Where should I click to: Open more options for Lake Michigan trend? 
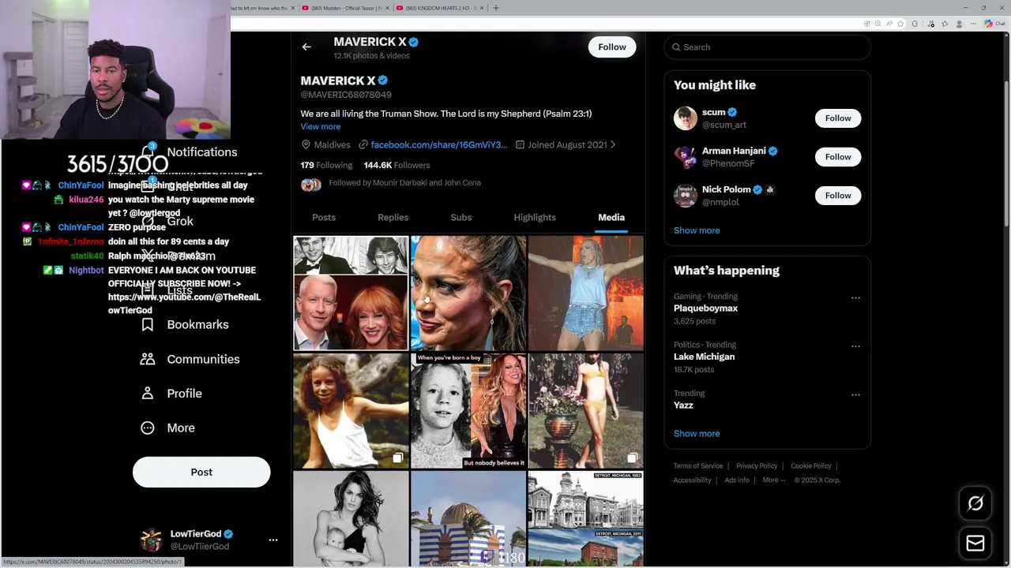coord(855,346)
